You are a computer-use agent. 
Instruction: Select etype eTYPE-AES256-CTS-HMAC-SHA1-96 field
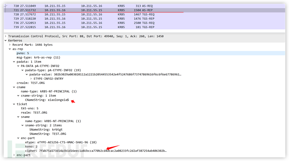click(61, 142)
